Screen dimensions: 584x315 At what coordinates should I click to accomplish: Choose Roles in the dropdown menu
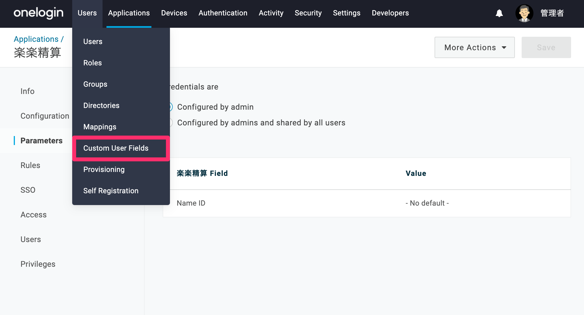click(121, 63)
